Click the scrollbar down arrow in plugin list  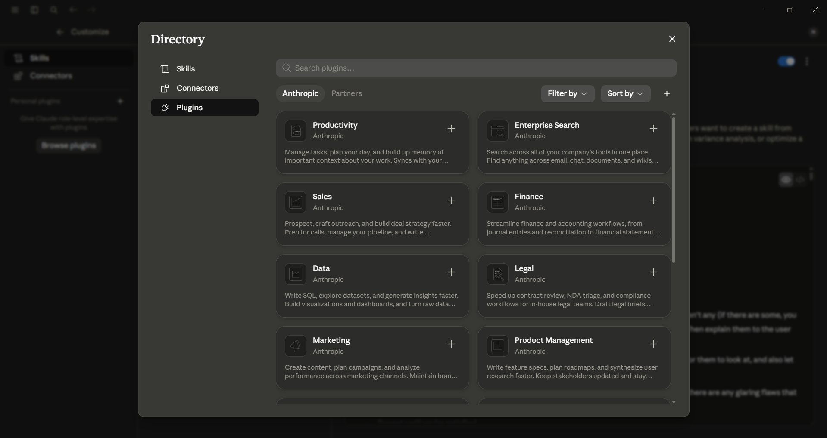pyautogui.click(x=674, y=402)
